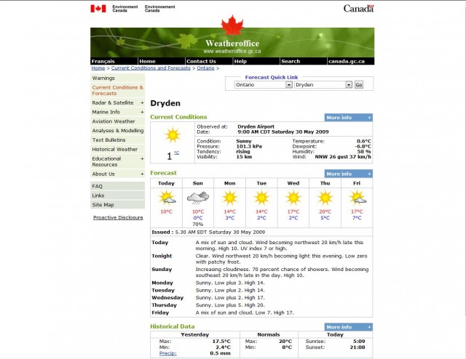The height and width of the screenshot is (359, 466).
Task: Click Thursday's sunny forecast icon
Action: pyautogui.click(x=325, y=198)
